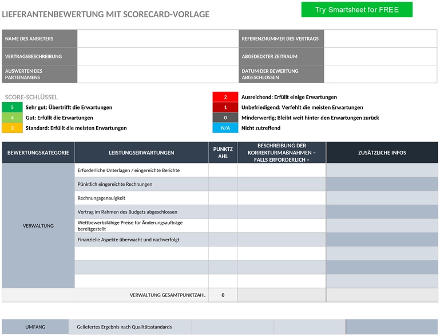This screenshot has height=336, width=440.
Task: Select the Datum der Bewertung abgeschlossen field
Action: (x=380, y=74)
